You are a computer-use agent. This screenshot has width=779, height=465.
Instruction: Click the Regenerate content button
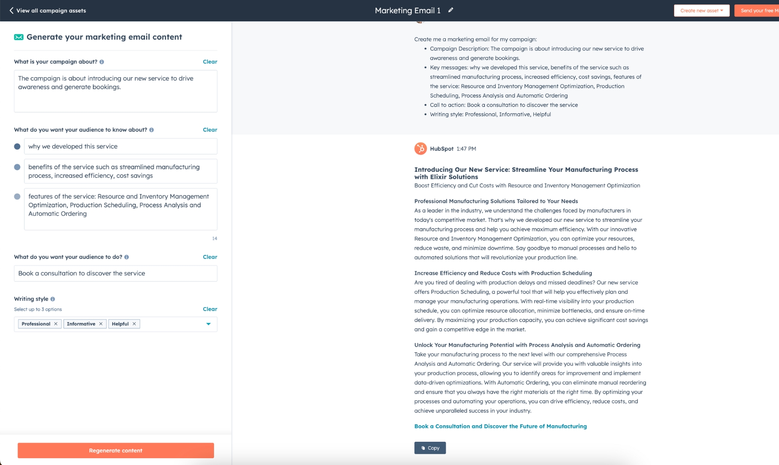116,450
